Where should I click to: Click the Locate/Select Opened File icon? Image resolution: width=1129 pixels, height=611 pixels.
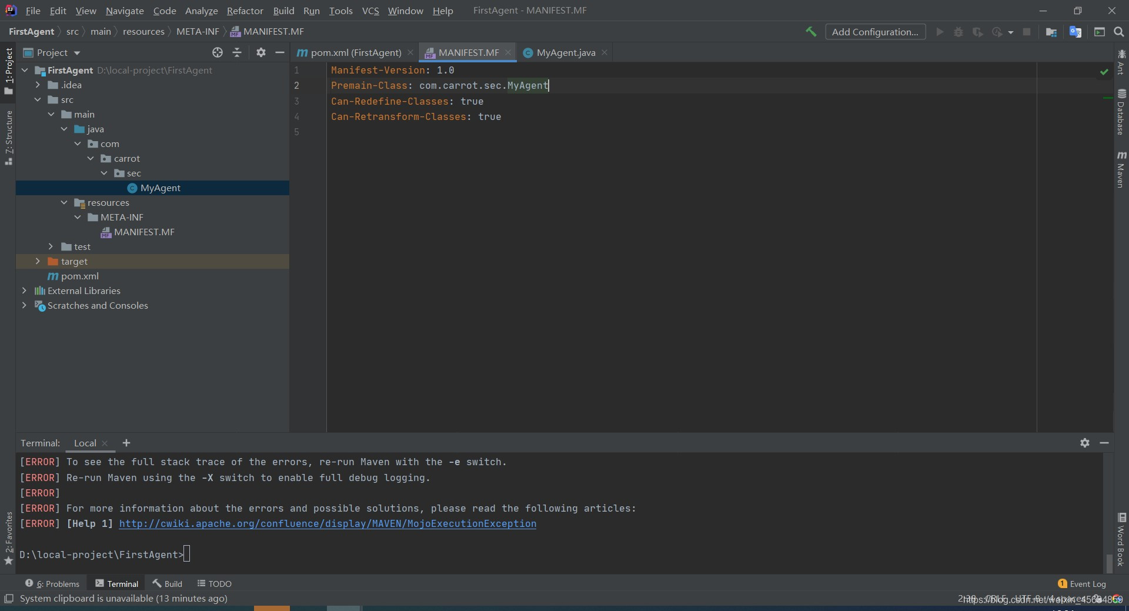coord(218,52)
